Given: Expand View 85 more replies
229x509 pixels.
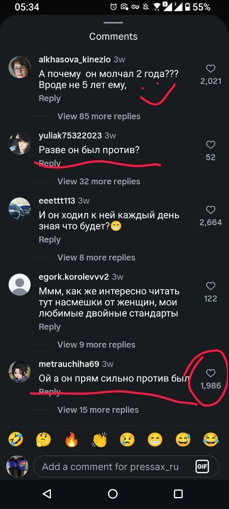Looking at the screenshot, I should tap(99, 117).
